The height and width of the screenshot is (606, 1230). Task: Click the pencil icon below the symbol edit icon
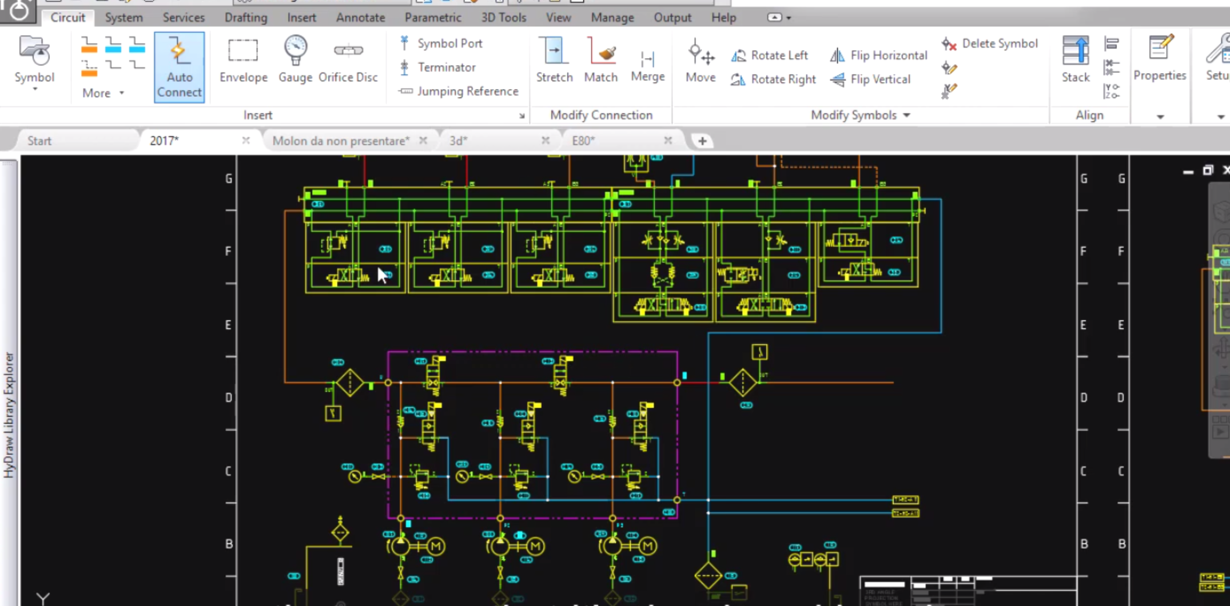pos(949,90)
